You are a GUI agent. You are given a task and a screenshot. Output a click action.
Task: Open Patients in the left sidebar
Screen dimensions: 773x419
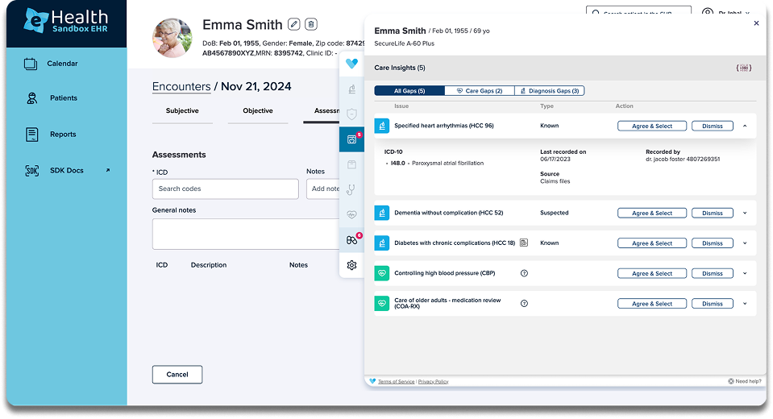point(64,98)
